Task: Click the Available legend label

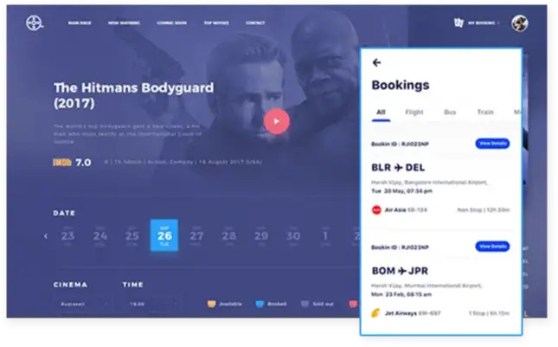Action: point(231,304)
